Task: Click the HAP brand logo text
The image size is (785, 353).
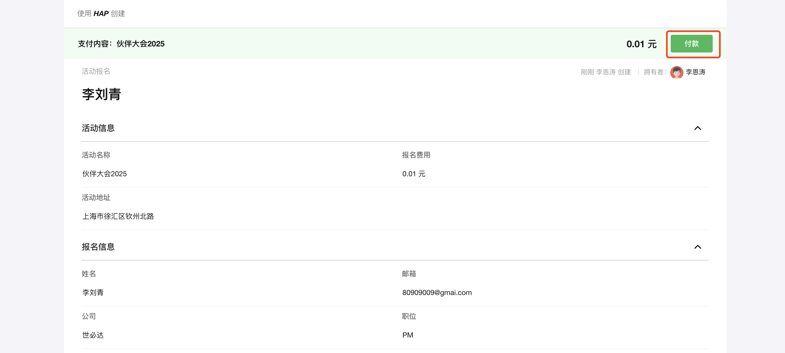Action: click(x=101, y=14)
